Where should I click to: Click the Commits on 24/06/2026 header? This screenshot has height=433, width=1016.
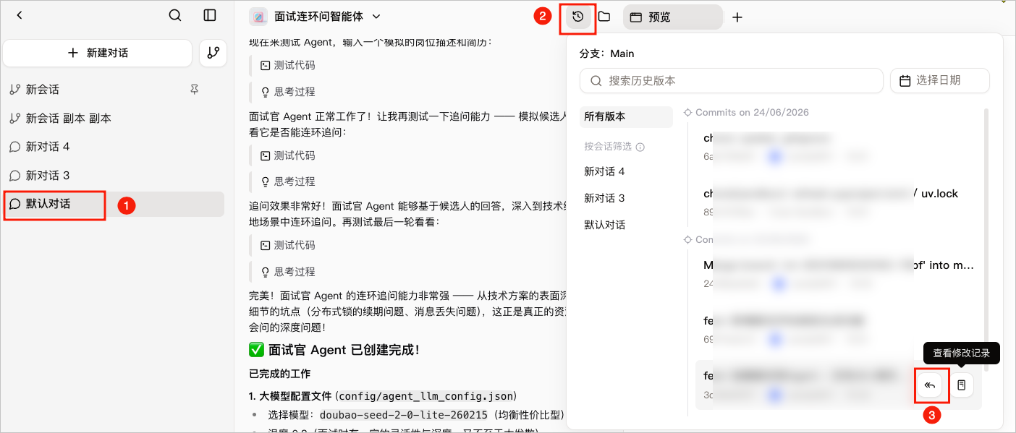click(x=752, y=112)
